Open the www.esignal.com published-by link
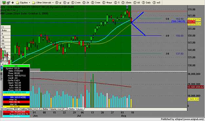 pos(194,119)
